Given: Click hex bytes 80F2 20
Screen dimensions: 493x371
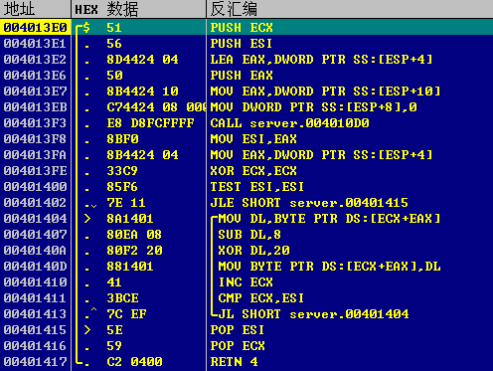Looking at the screenshot, I should coord(134,251).
